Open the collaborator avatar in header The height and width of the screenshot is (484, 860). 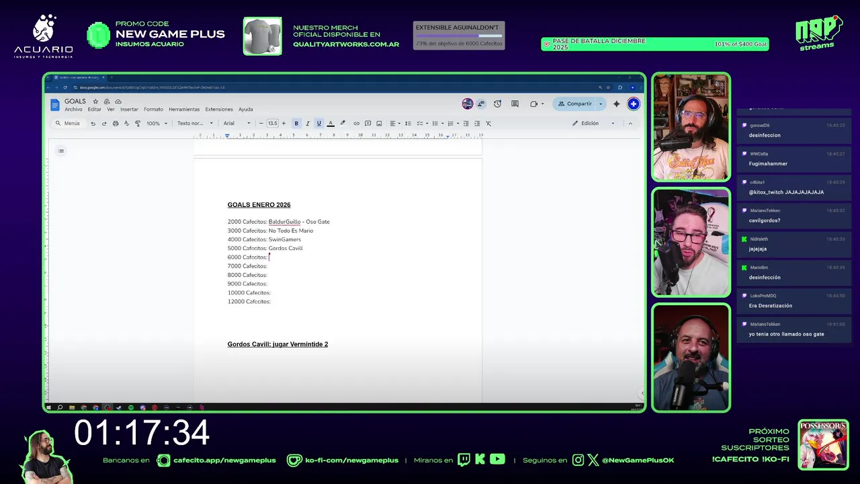point(468,104)
